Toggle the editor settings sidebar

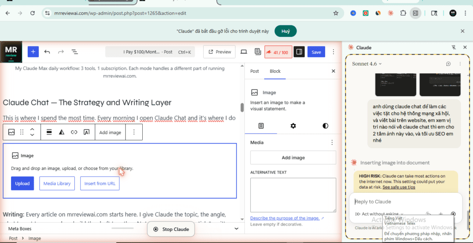299,52
